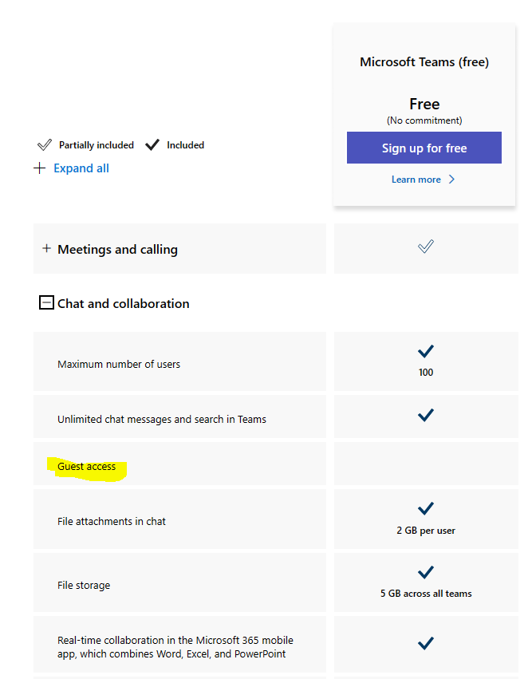Viewport: 528px width, 679px height.
Task: Click the checkmark for Unlimited chat messages
Action: click(x=426, y=415)
